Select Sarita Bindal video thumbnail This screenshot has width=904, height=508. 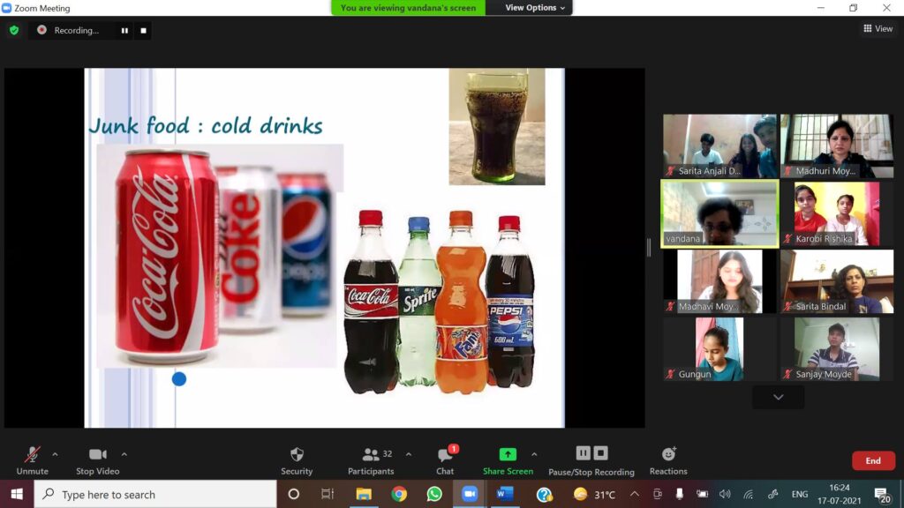click(x=837, y=281)
